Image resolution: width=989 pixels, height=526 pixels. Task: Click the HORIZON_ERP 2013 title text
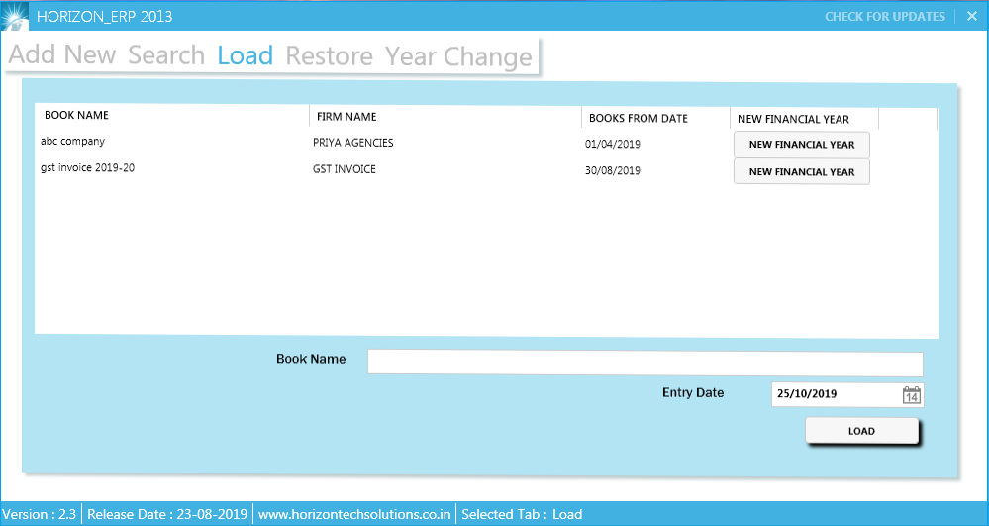tap(105, 17)
